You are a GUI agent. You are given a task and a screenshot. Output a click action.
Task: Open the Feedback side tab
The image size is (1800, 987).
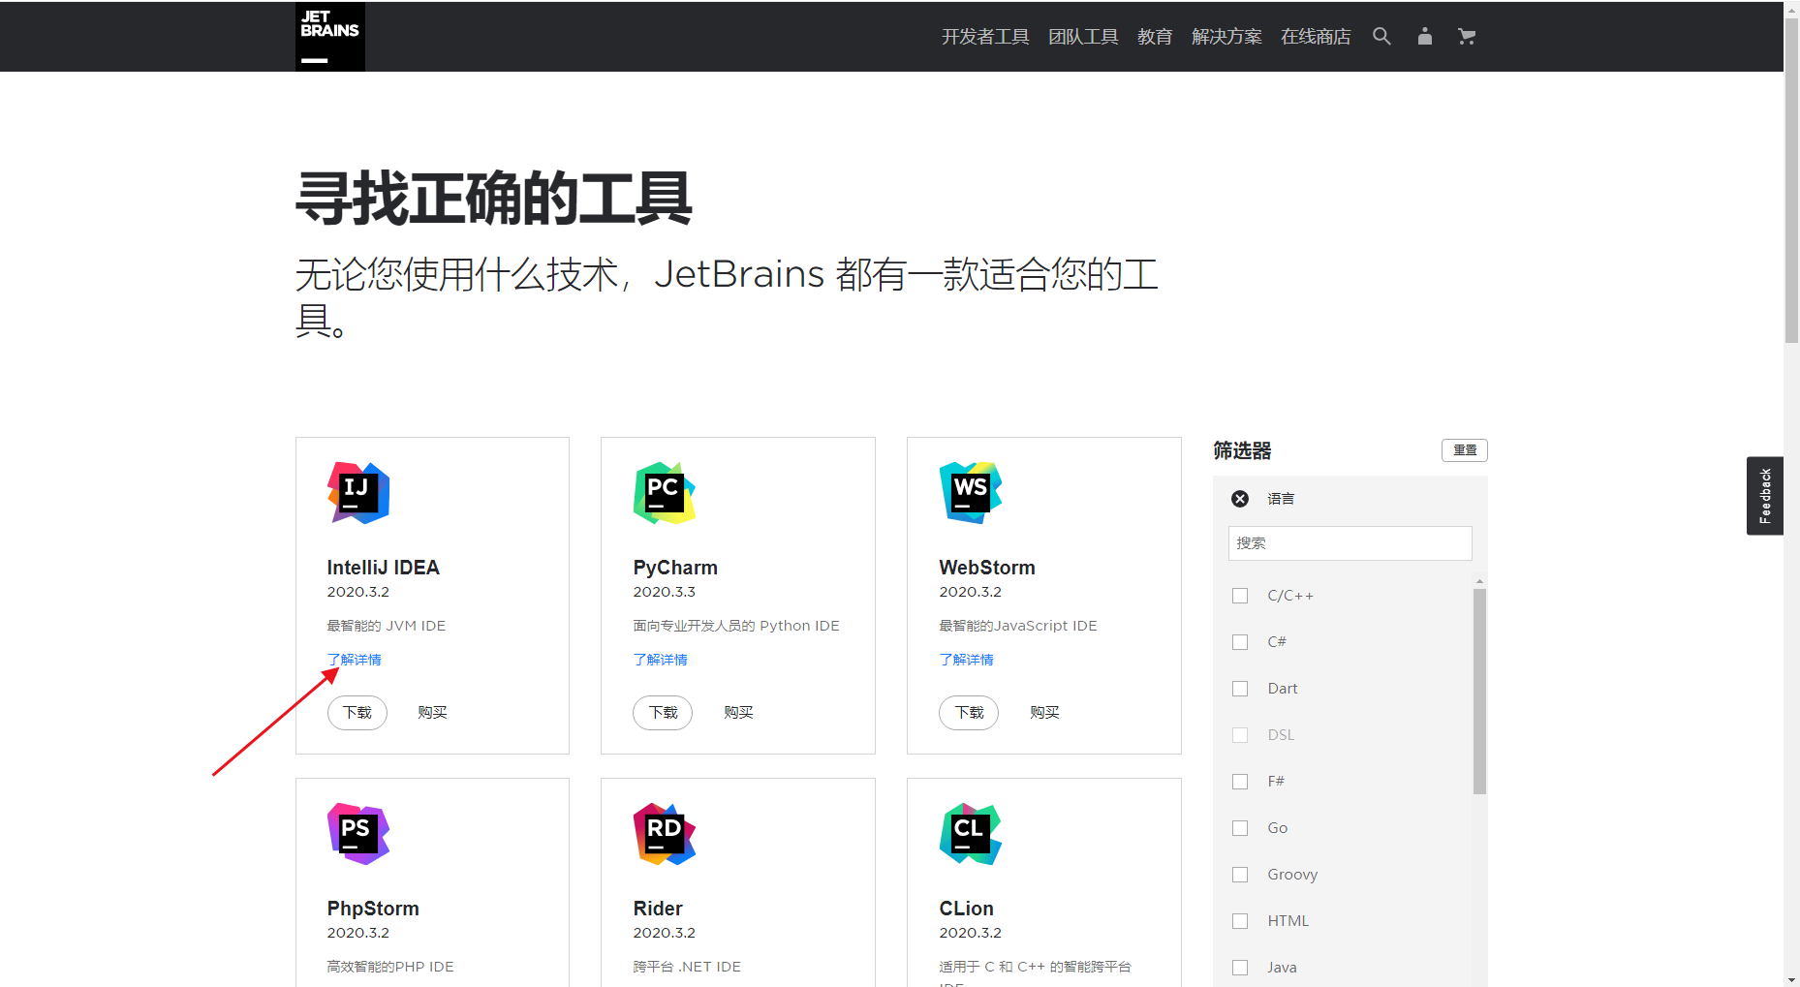tap(1765, 496)
